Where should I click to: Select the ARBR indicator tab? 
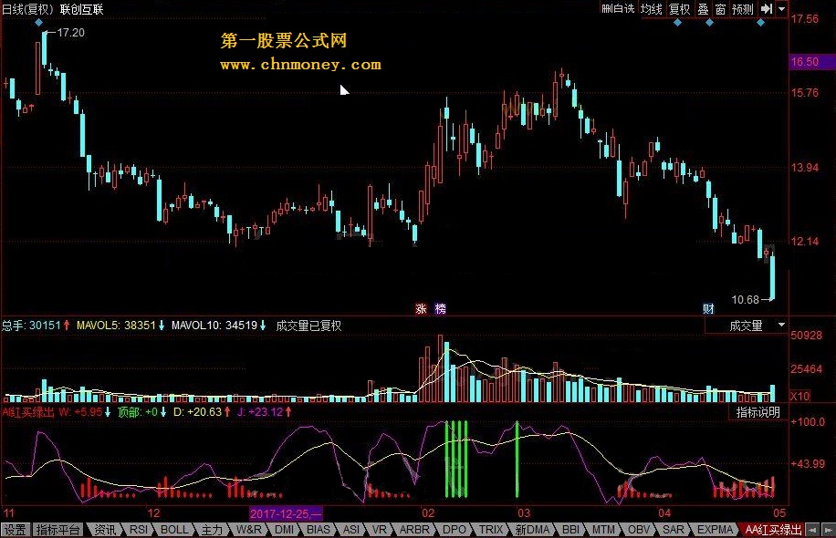(414, 530)
